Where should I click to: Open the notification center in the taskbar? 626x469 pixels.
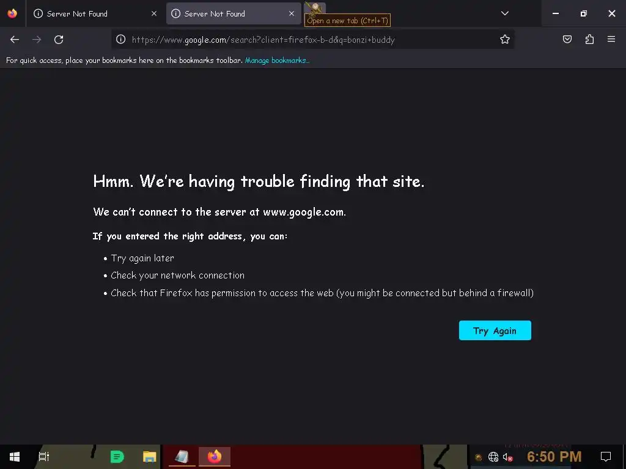tap(606, 457)
